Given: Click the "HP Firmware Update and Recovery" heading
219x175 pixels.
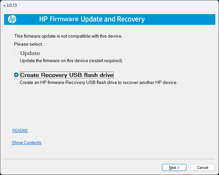Looking at the screenshot, I should (92, 19).
